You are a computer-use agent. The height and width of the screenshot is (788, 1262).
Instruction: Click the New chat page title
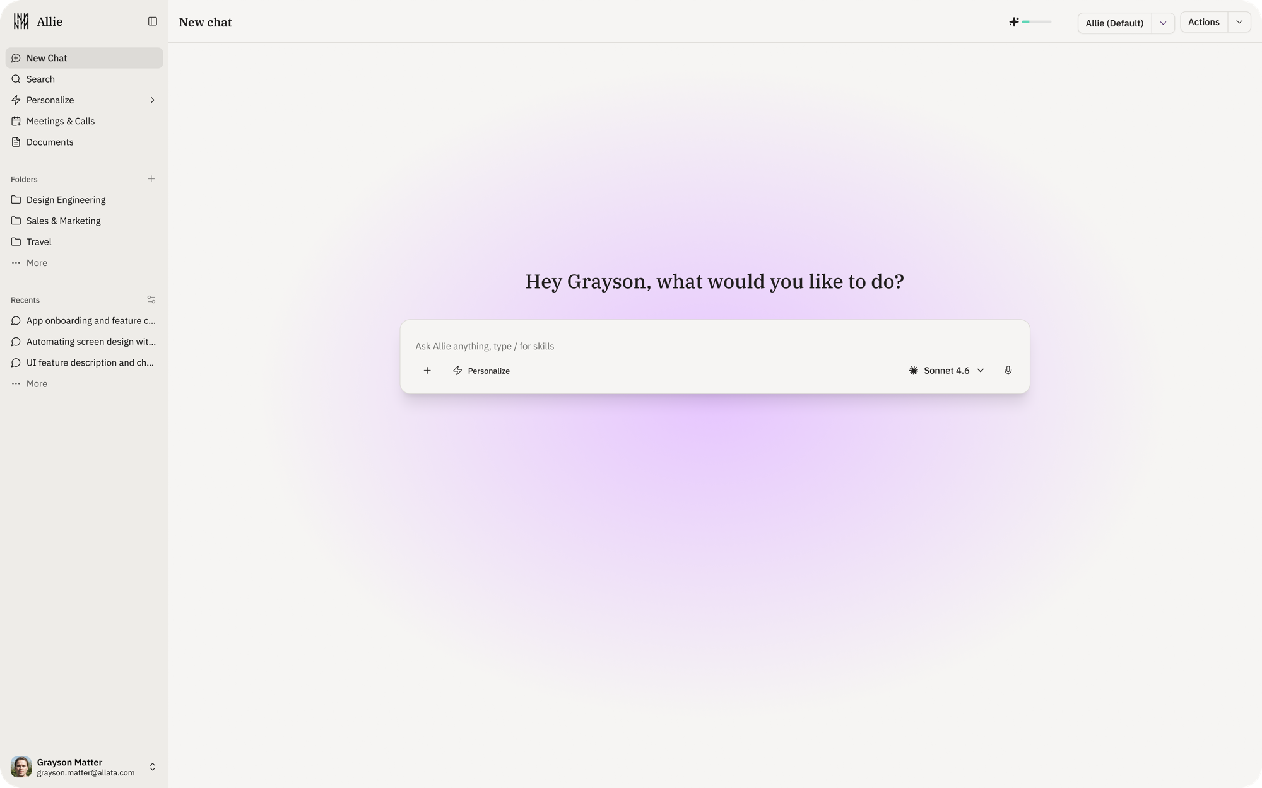point(206,22)
